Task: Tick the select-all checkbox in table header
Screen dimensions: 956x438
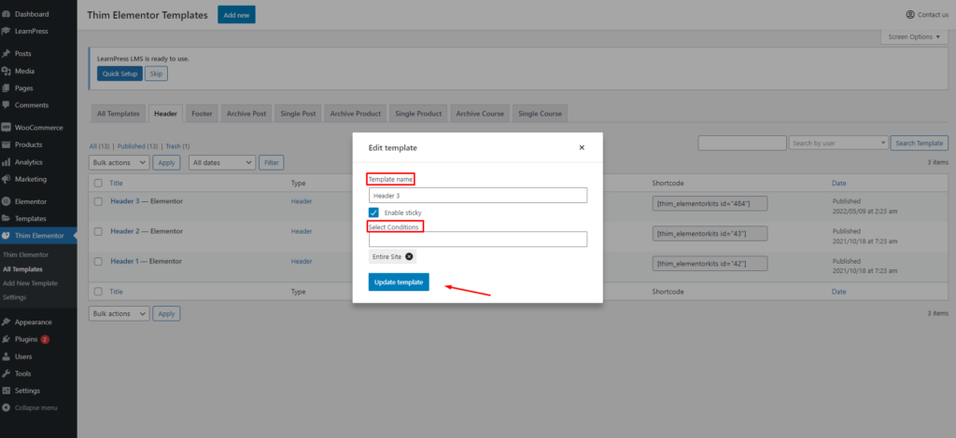Action: pos(98,183)
